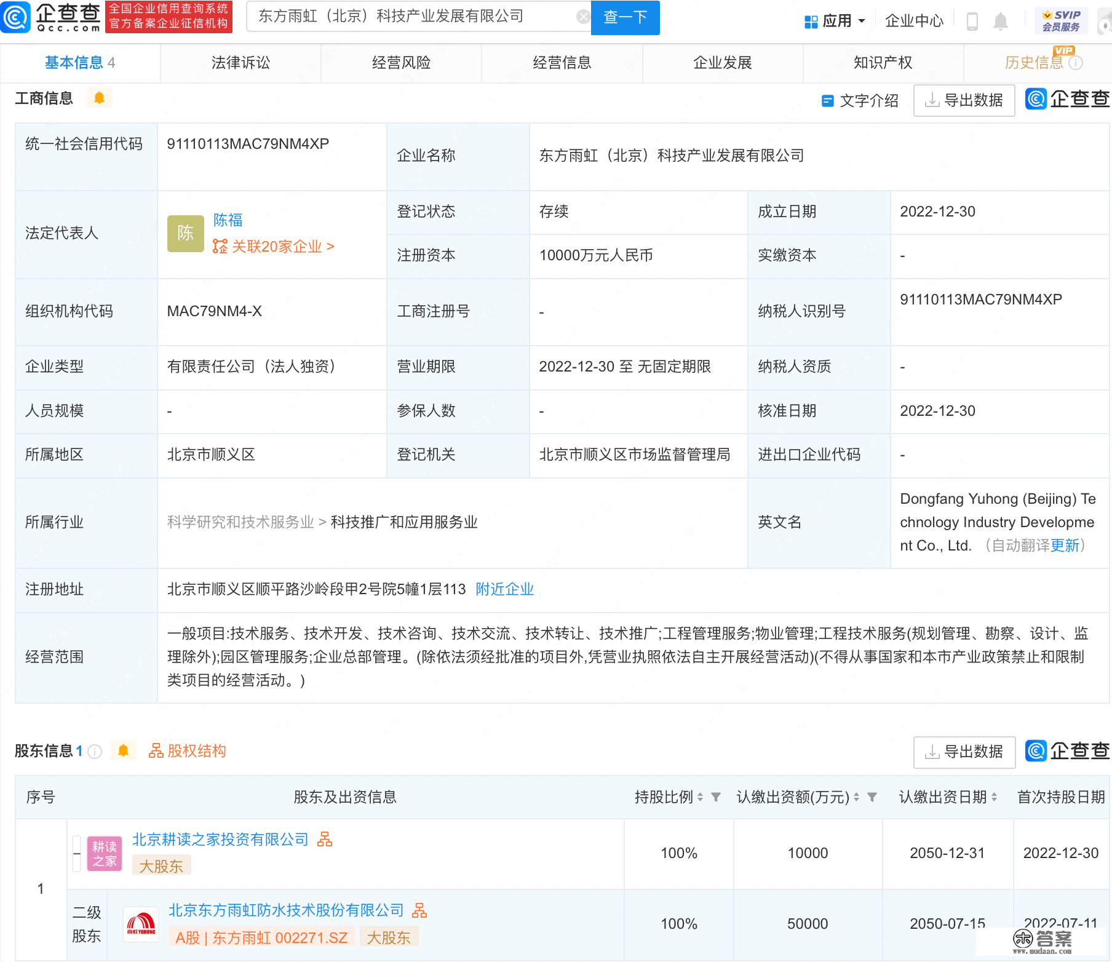Click info icon beside 历史信息
The width and height of the screenshot is (1112, 962).
[1076, 63]
